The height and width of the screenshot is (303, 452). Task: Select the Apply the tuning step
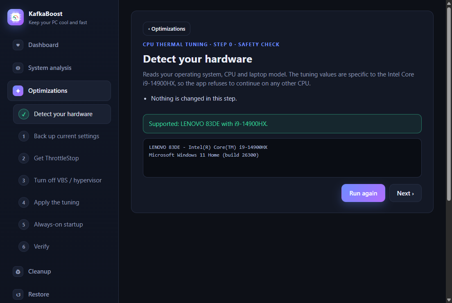point(62,202)
